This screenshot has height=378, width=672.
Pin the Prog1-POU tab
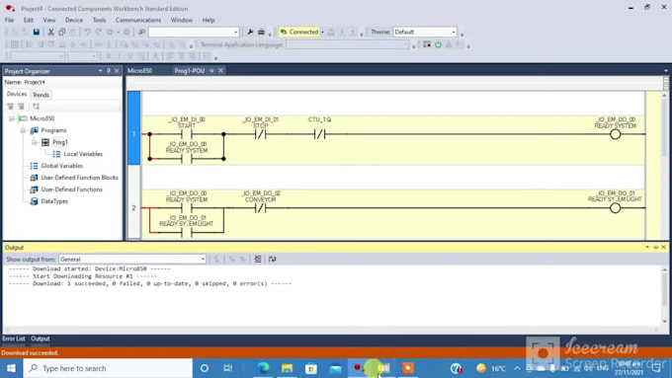tap(211, 71)
